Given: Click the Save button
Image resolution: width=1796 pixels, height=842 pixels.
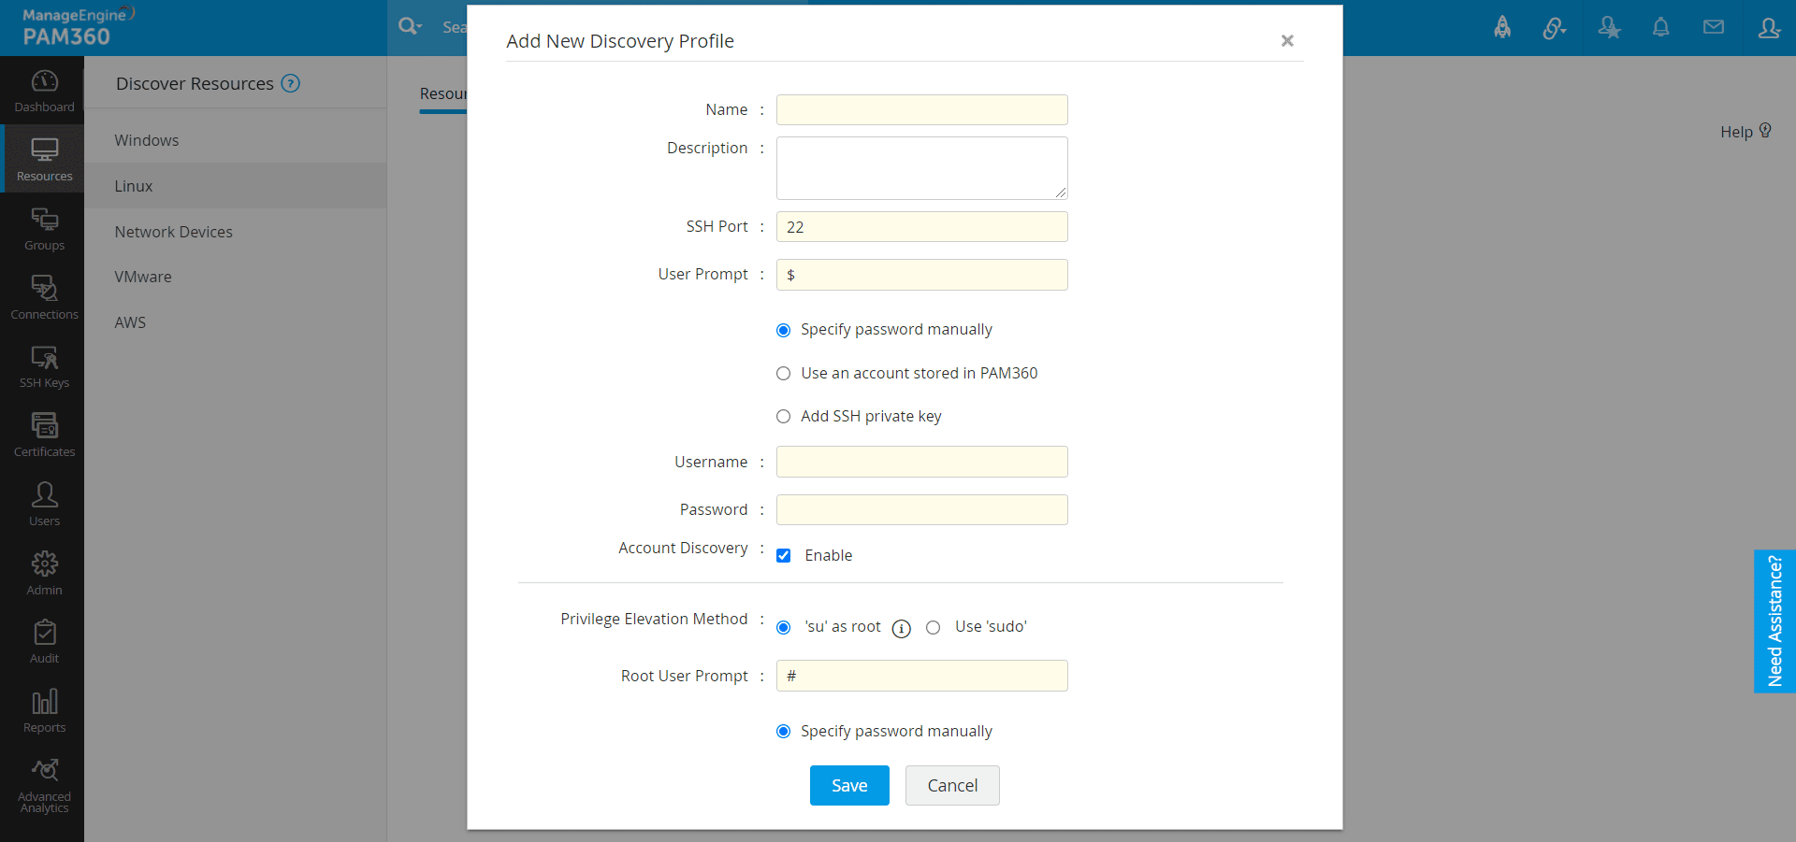Looking at the screenshot, I should tap(848, 786).
